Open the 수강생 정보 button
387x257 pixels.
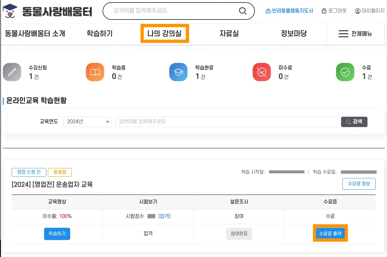click(x=359, y=184)
